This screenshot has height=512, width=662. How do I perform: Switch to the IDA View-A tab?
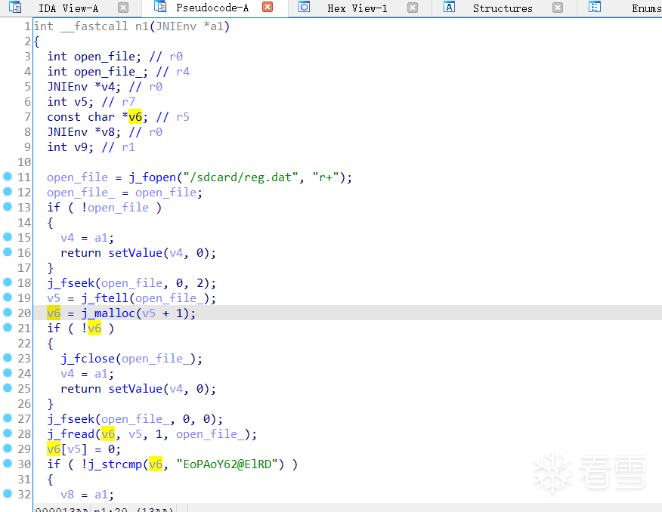point(68,8)
